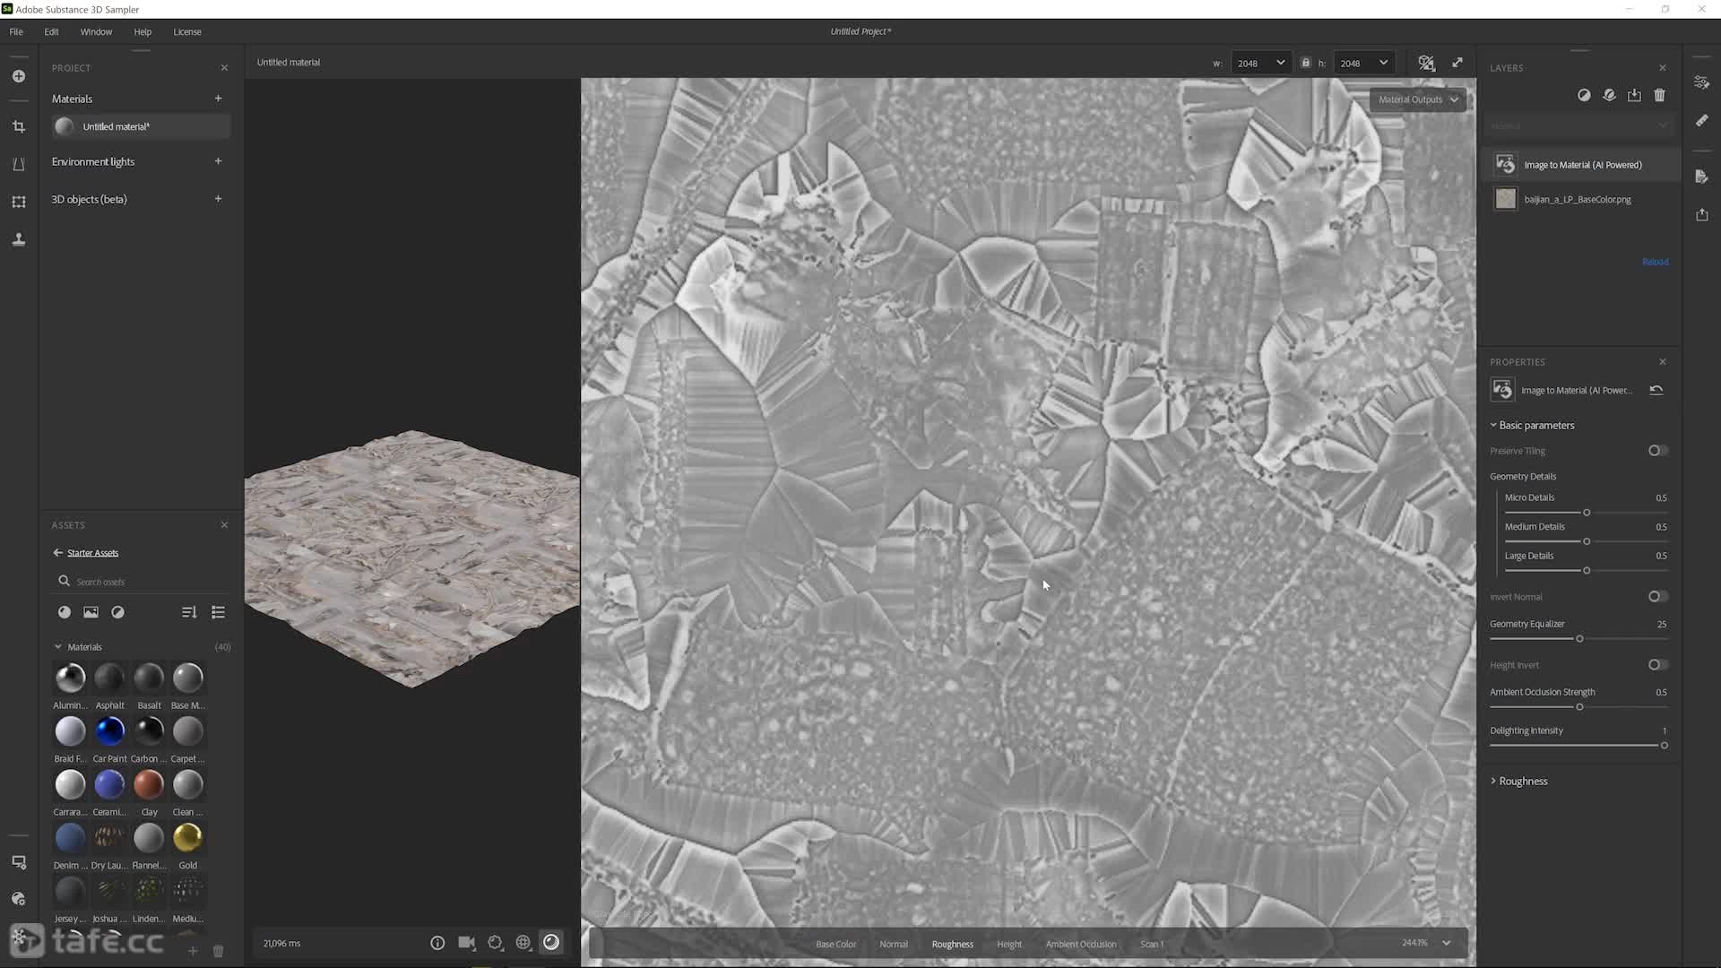This screenshot has height=968, width=1721.
Task: Collapse the Materials assets group
Action: coord(58,647)
